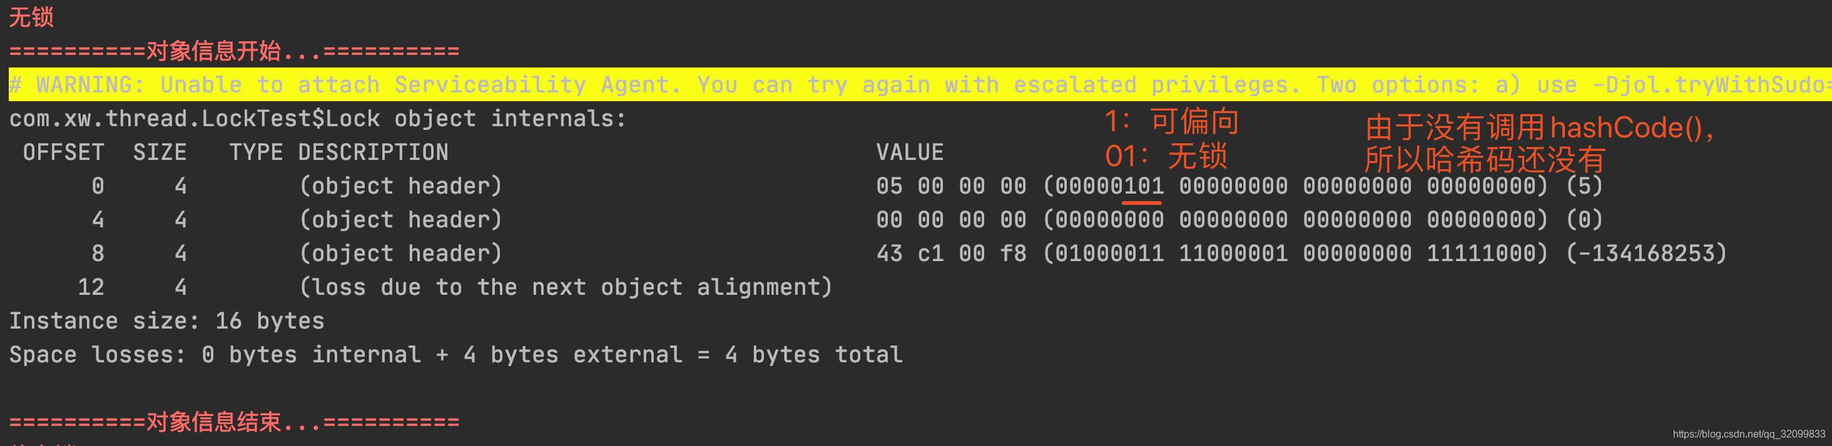Viewport: 1832px width, 446px height.
Task: Click the '对象信息结束' separator line
Action: pyautogui.click(x=234, y=422)
